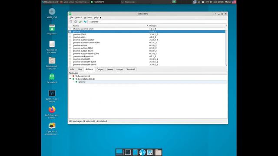Launch OctoXBPS from desktop ghost icon
The height and width of the screenshot is (156, 278).
pyautogui.click(x=52, y=78)
